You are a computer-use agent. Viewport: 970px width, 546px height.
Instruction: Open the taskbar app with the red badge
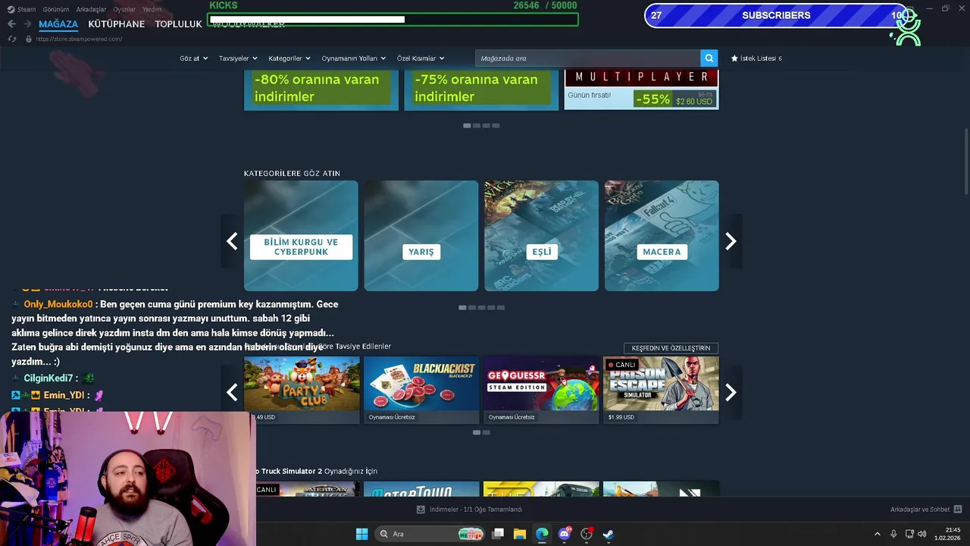click(x=586, y=534)
